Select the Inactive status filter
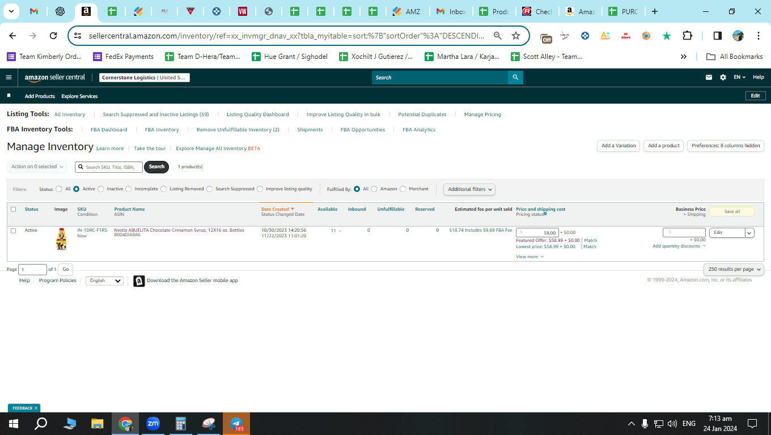 (x=101, y=189)
